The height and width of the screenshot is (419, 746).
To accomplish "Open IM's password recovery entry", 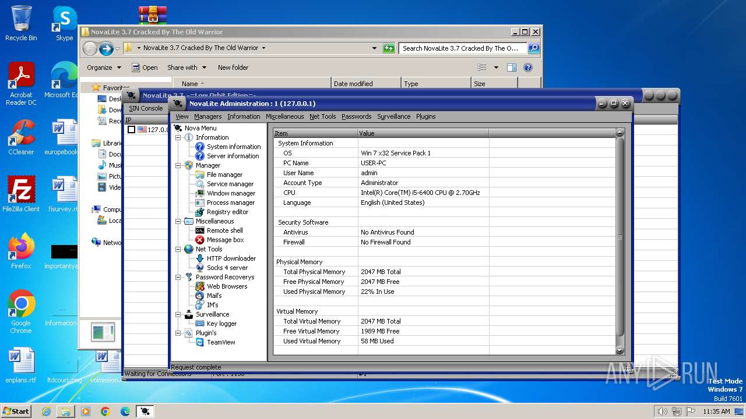I will pos(212,305).
